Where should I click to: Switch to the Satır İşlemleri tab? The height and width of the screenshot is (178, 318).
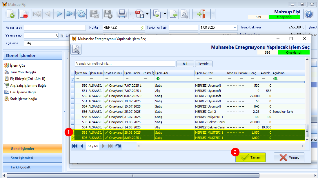tap(22, 158)
